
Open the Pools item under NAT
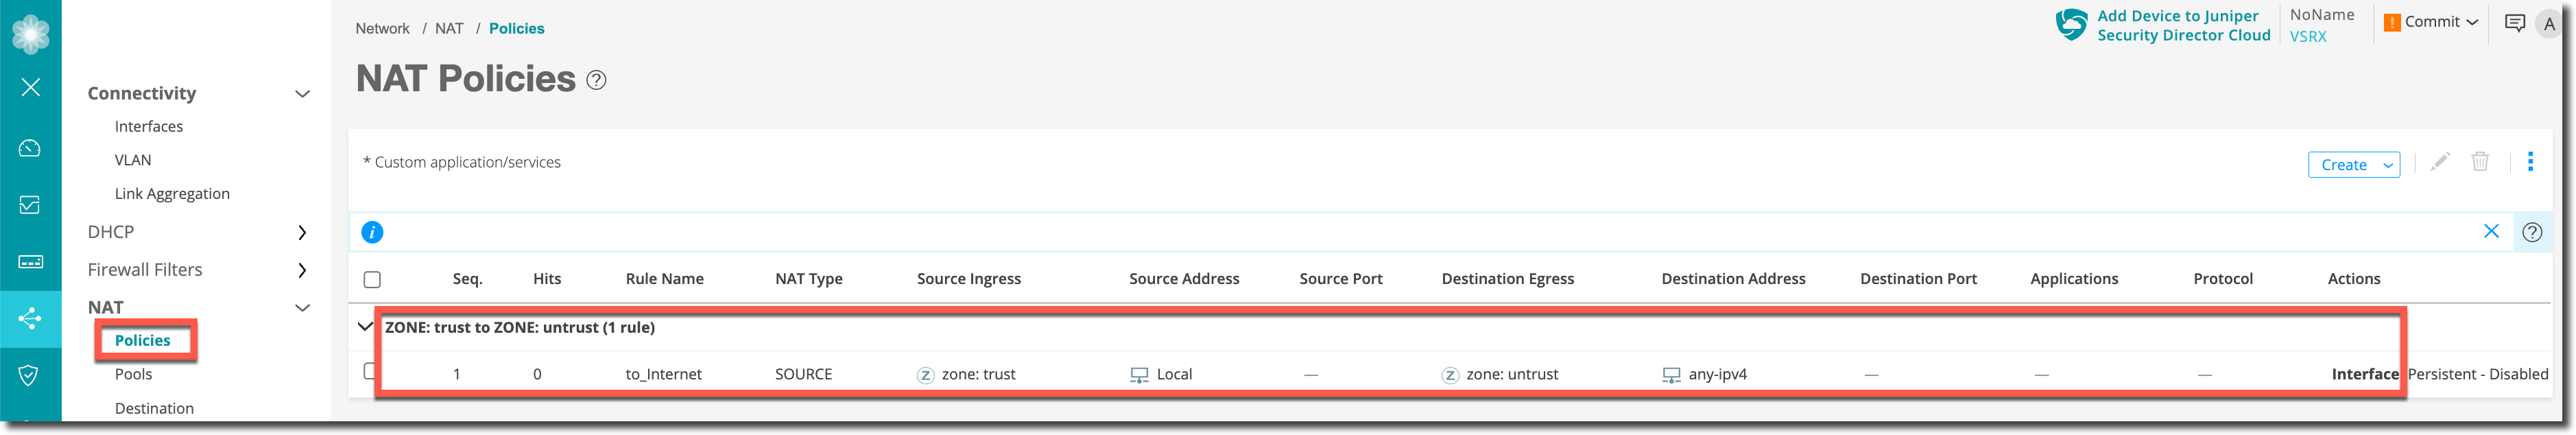pyautogui.click(x=133, y=374)
